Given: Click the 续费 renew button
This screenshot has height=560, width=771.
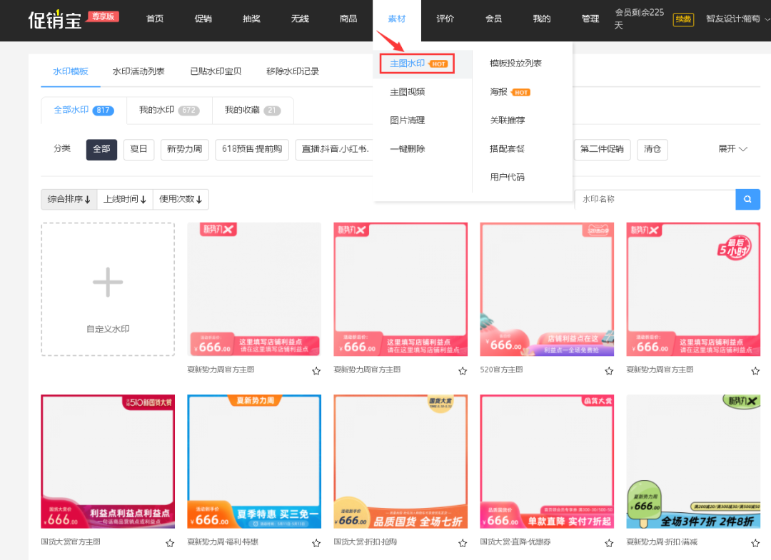Looking at the screenshot, I should point(683,19).
